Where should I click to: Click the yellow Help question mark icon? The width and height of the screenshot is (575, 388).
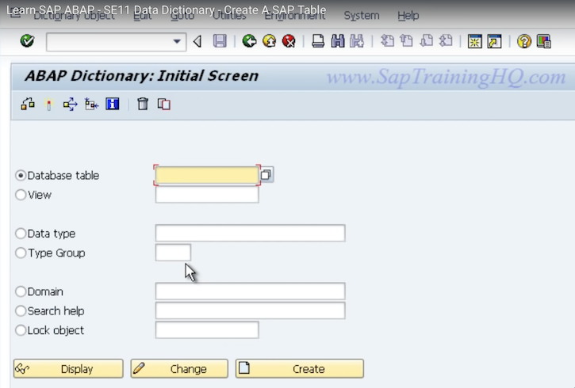point(523,41)
